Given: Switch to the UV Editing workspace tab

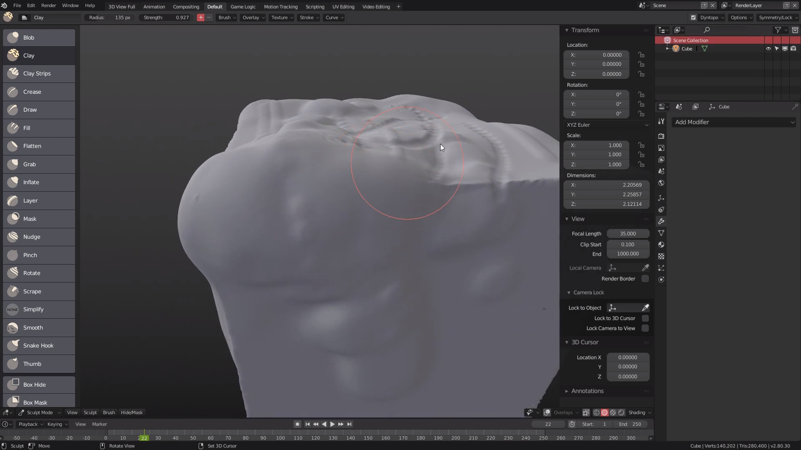Looking at the screenshot, I should (x=343, y=7).
